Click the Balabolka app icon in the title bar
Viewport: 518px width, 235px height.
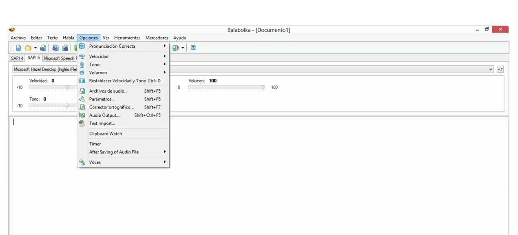pyautogui.click(x=12, y=30)
